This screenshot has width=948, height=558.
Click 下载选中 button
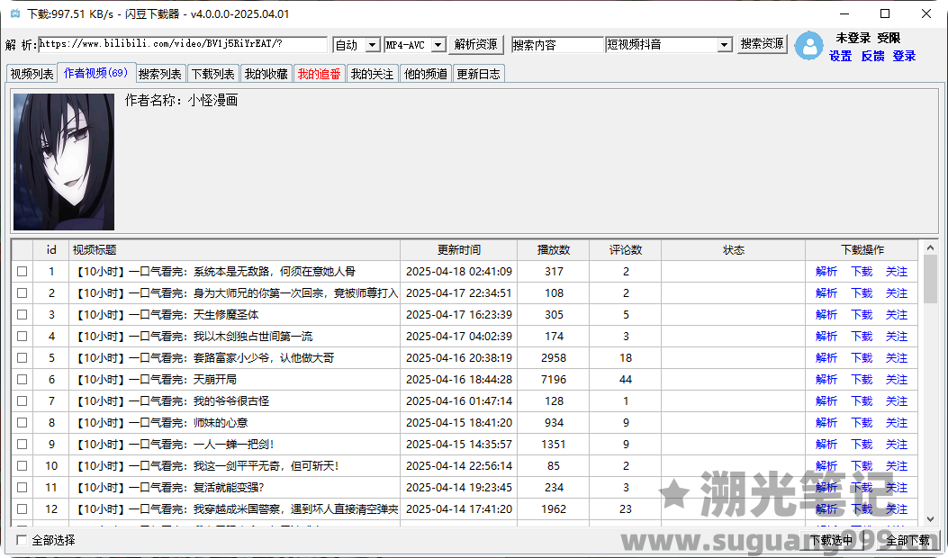coord(831,540)
